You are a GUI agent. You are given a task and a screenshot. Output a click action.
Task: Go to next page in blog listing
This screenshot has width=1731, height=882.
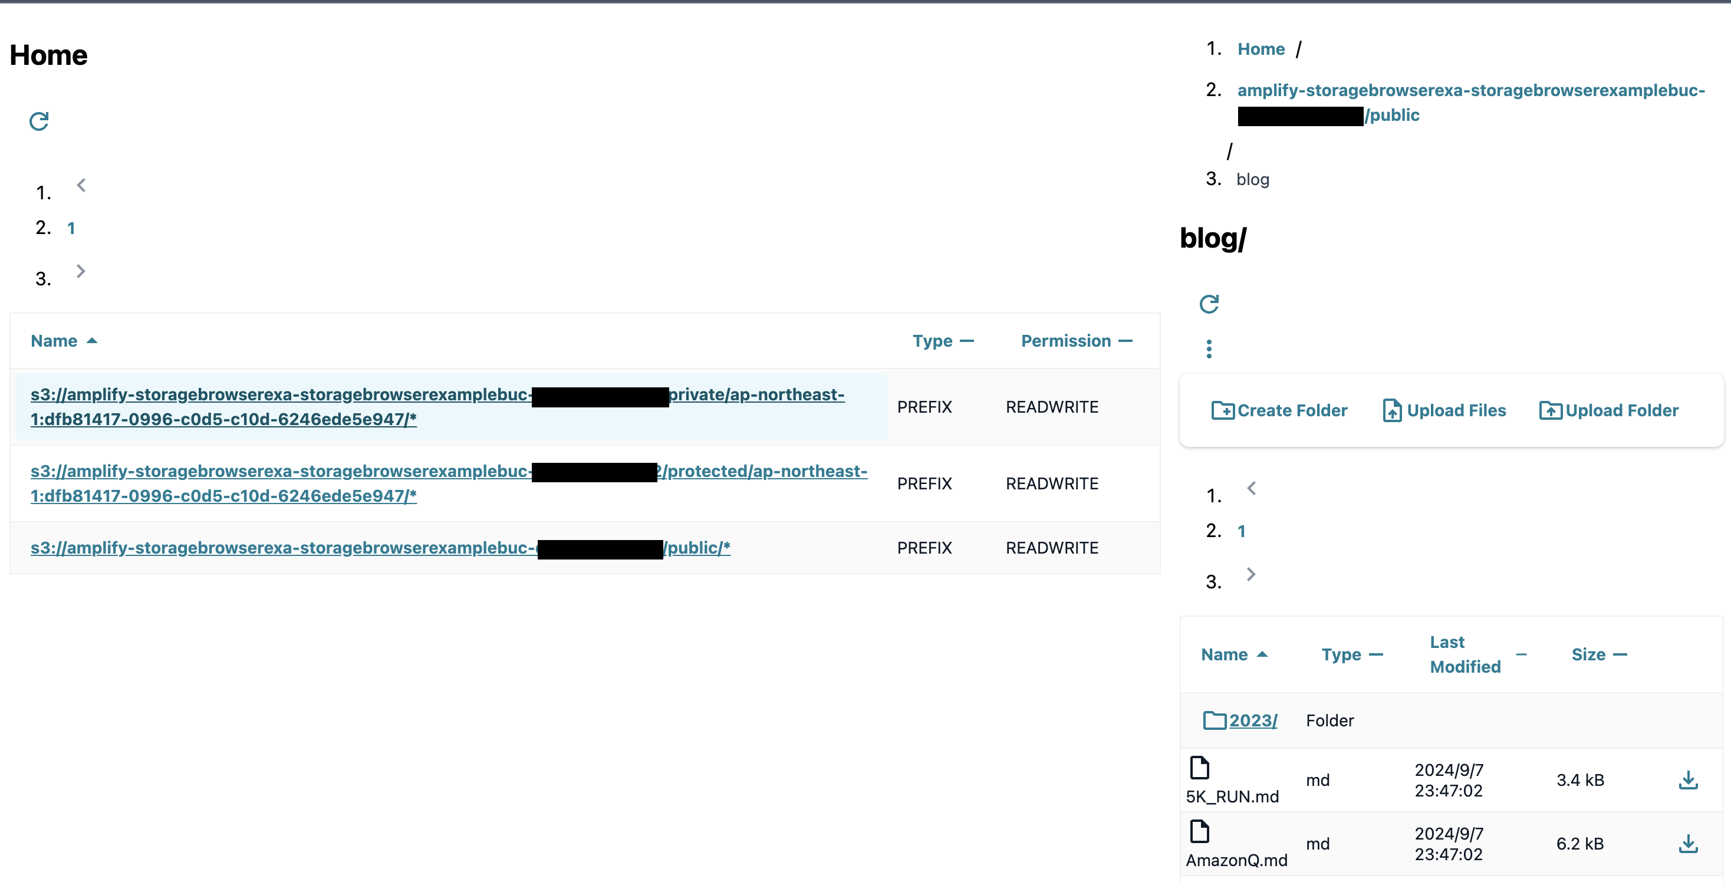click(1250, 574)
